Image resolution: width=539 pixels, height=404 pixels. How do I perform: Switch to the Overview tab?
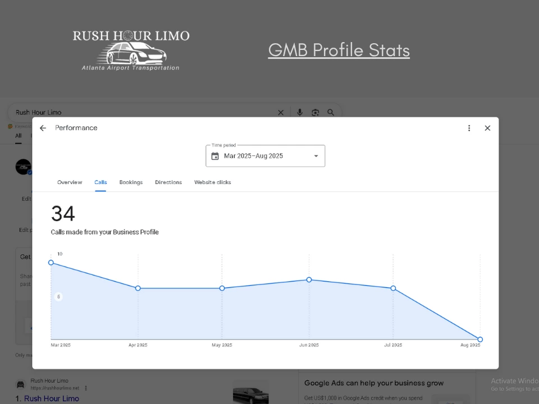(x=70, y=182)
